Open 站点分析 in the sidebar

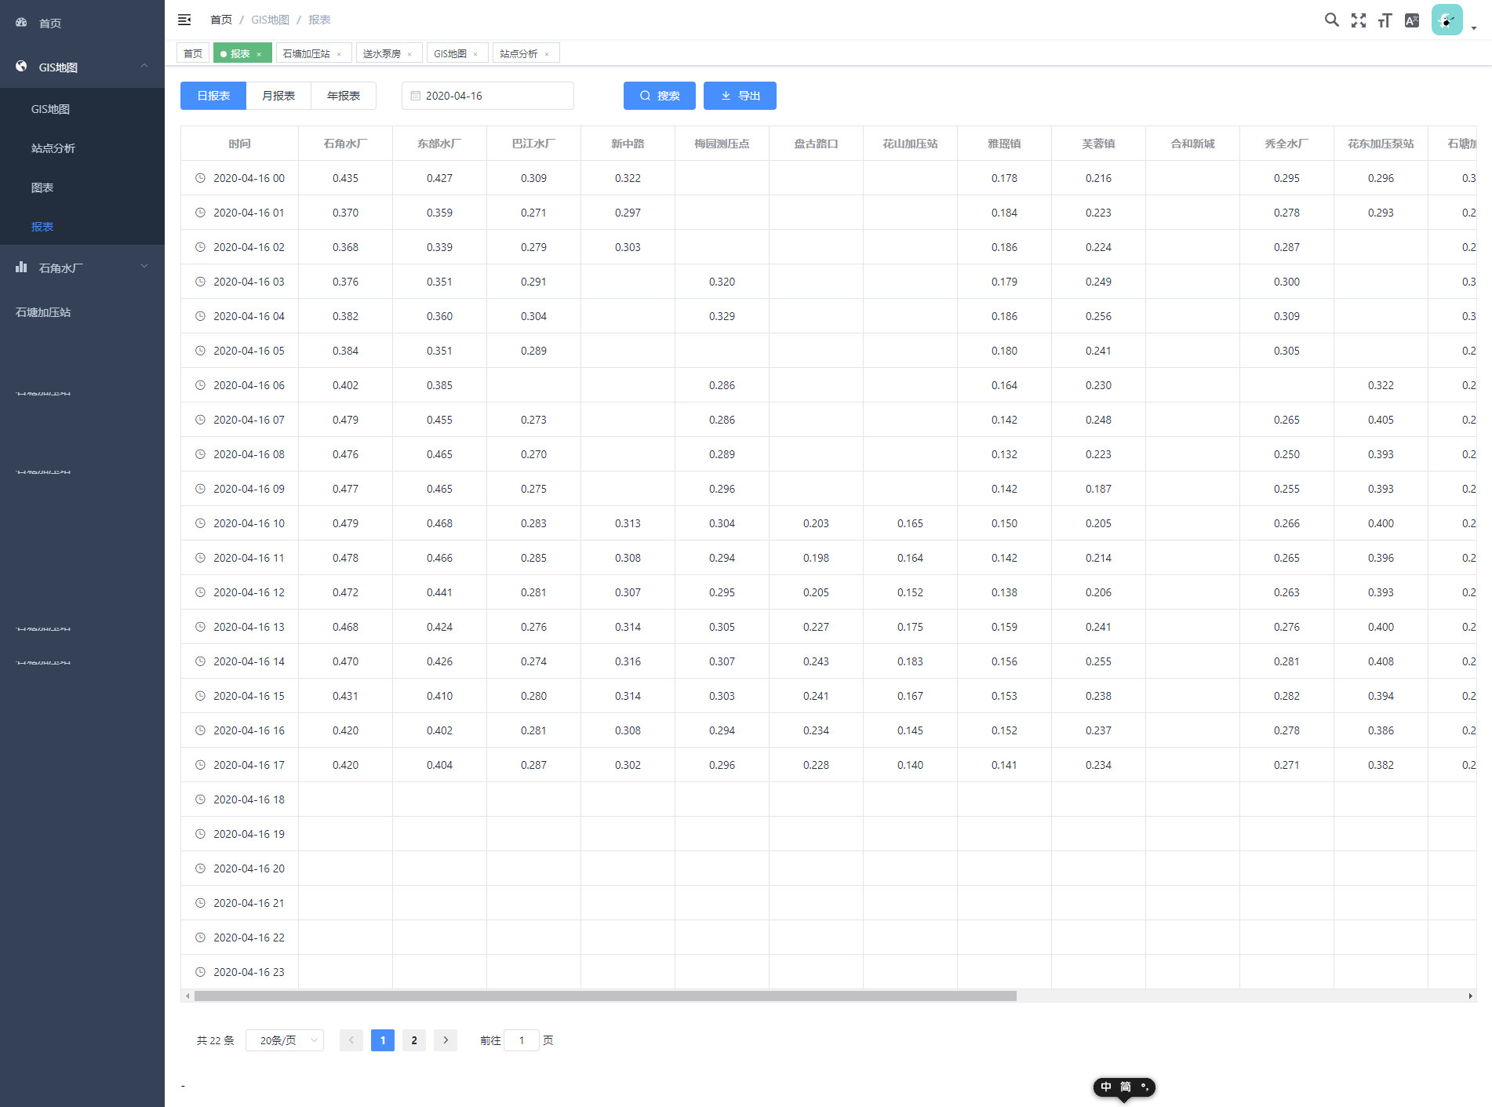(x=53, y=148)
